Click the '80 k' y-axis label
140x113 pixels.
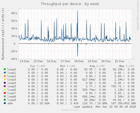(x=14, y=13)
